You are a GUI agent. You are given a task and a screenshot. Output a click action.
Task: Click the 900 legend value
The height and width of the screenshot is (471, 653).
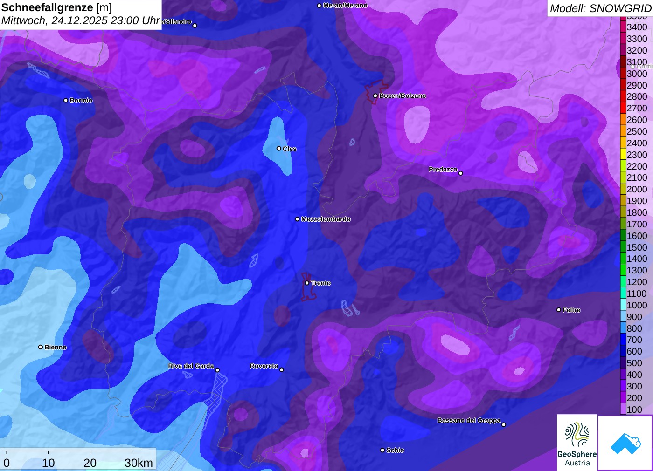[x=635, y=317]
